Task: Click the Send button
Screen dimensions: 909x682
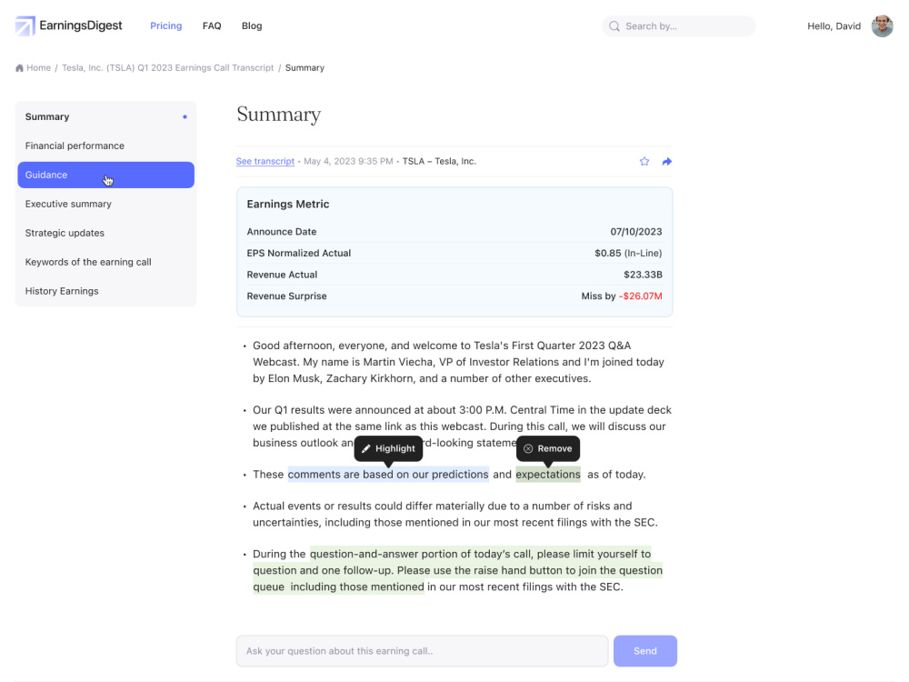Action: pyautogui.click(x=645, y=651)
